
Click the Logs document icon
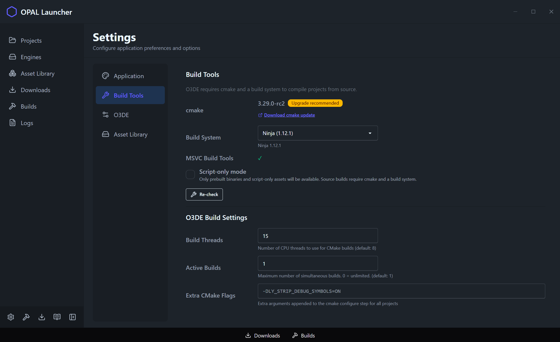point(13,123)
